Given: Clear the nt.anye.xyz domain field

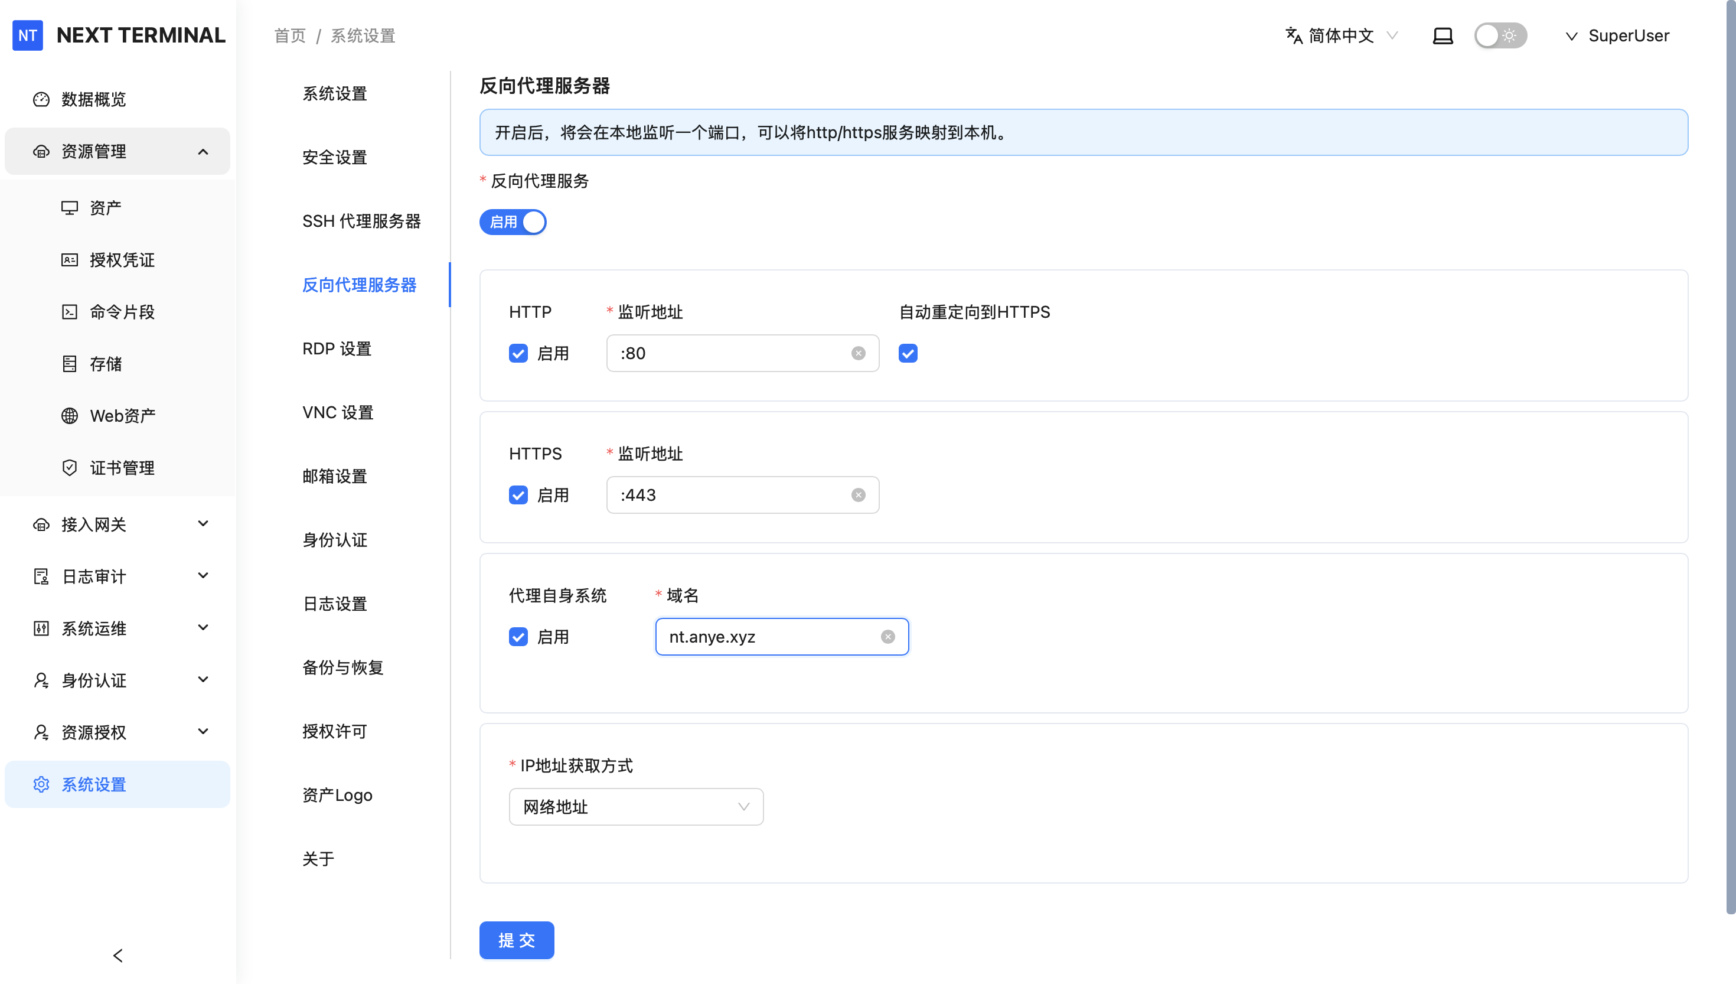Looking at the screenshot, I should 887,637.
